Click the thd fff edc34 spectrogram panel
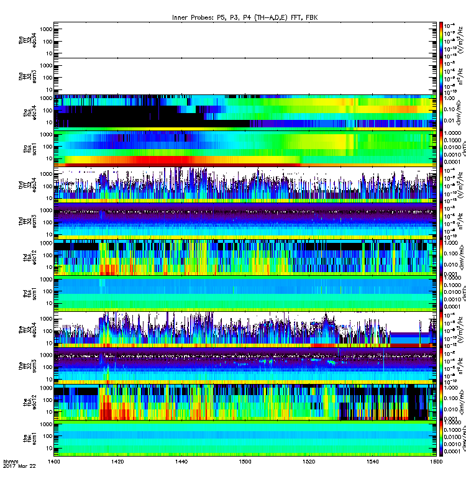Viewport: 466px width, 497px height. click(x=245, y=185)
